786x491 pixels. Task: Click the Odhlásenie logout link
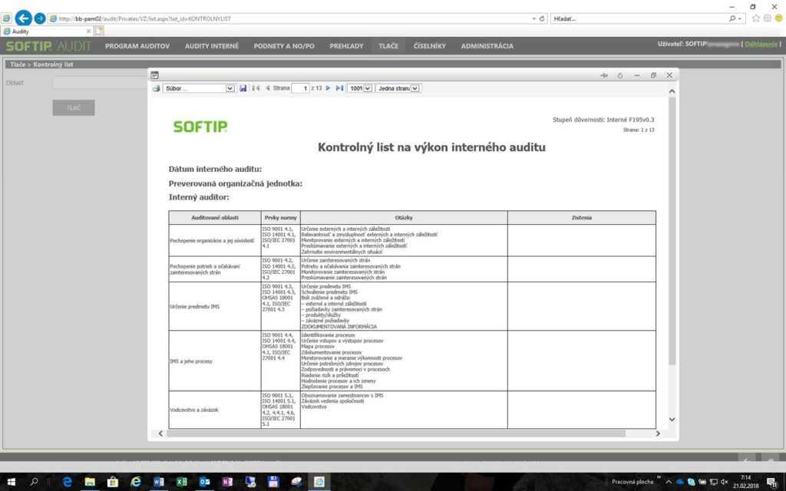[761, 44]
